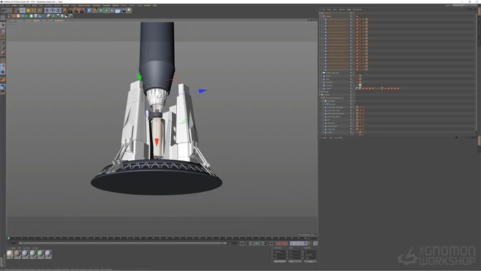Open the Object (Rel) coordinates dropdown
The width and height of the screenshot is (481, 271).
[x=280, y=262]
